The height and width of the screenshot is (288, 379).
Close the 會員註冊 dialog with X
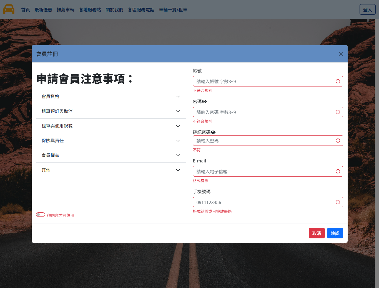[341, 54]
